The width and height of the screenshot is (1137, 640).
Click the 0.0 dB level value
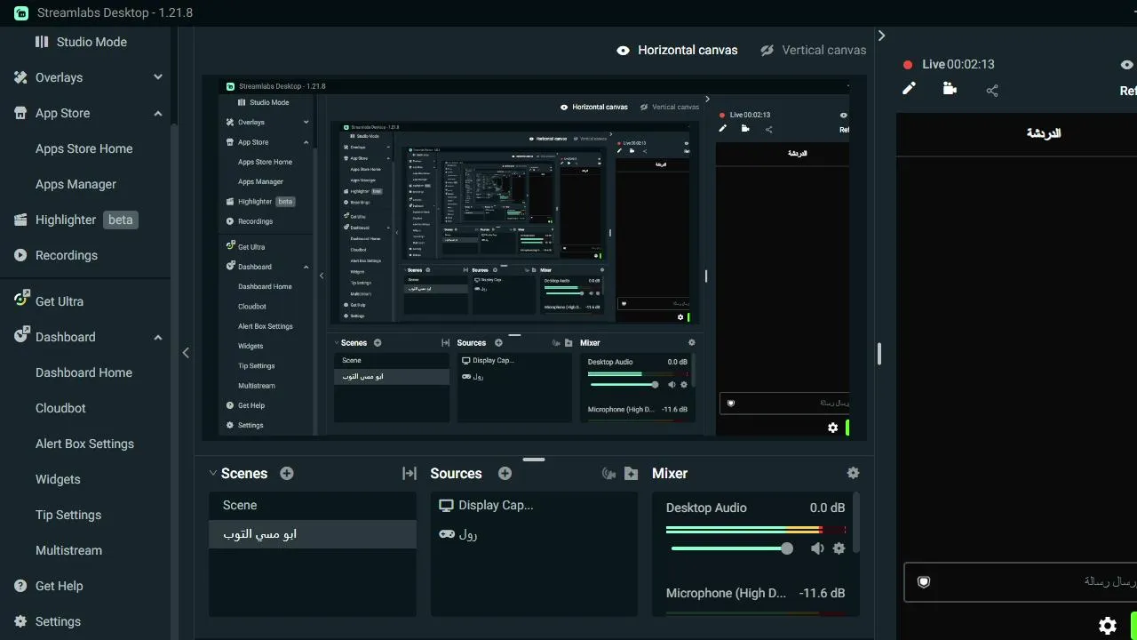click(827, 508)
